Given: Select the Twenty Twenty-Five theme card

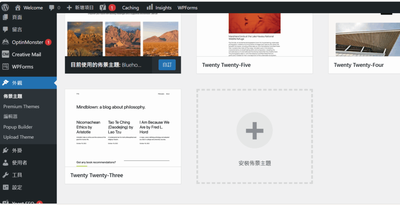Looking at the screenshot, I should click(255, 44).
